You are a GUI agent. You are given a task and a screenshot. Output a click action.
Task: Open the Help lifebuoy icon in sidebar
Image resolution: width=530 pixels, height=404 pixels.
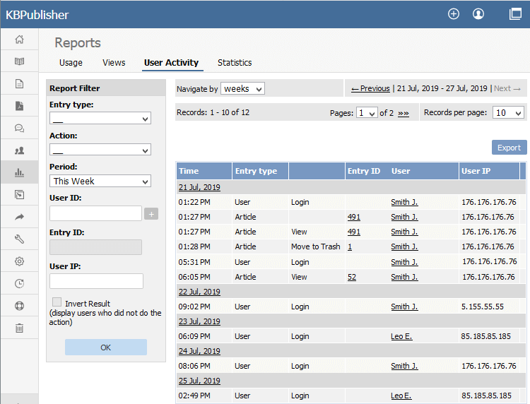click(19, 306)
